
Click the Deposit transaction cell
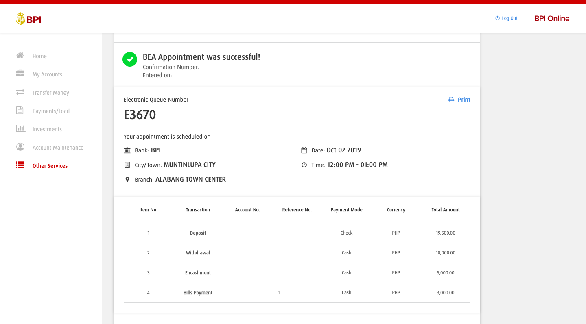tap(198, 233)
